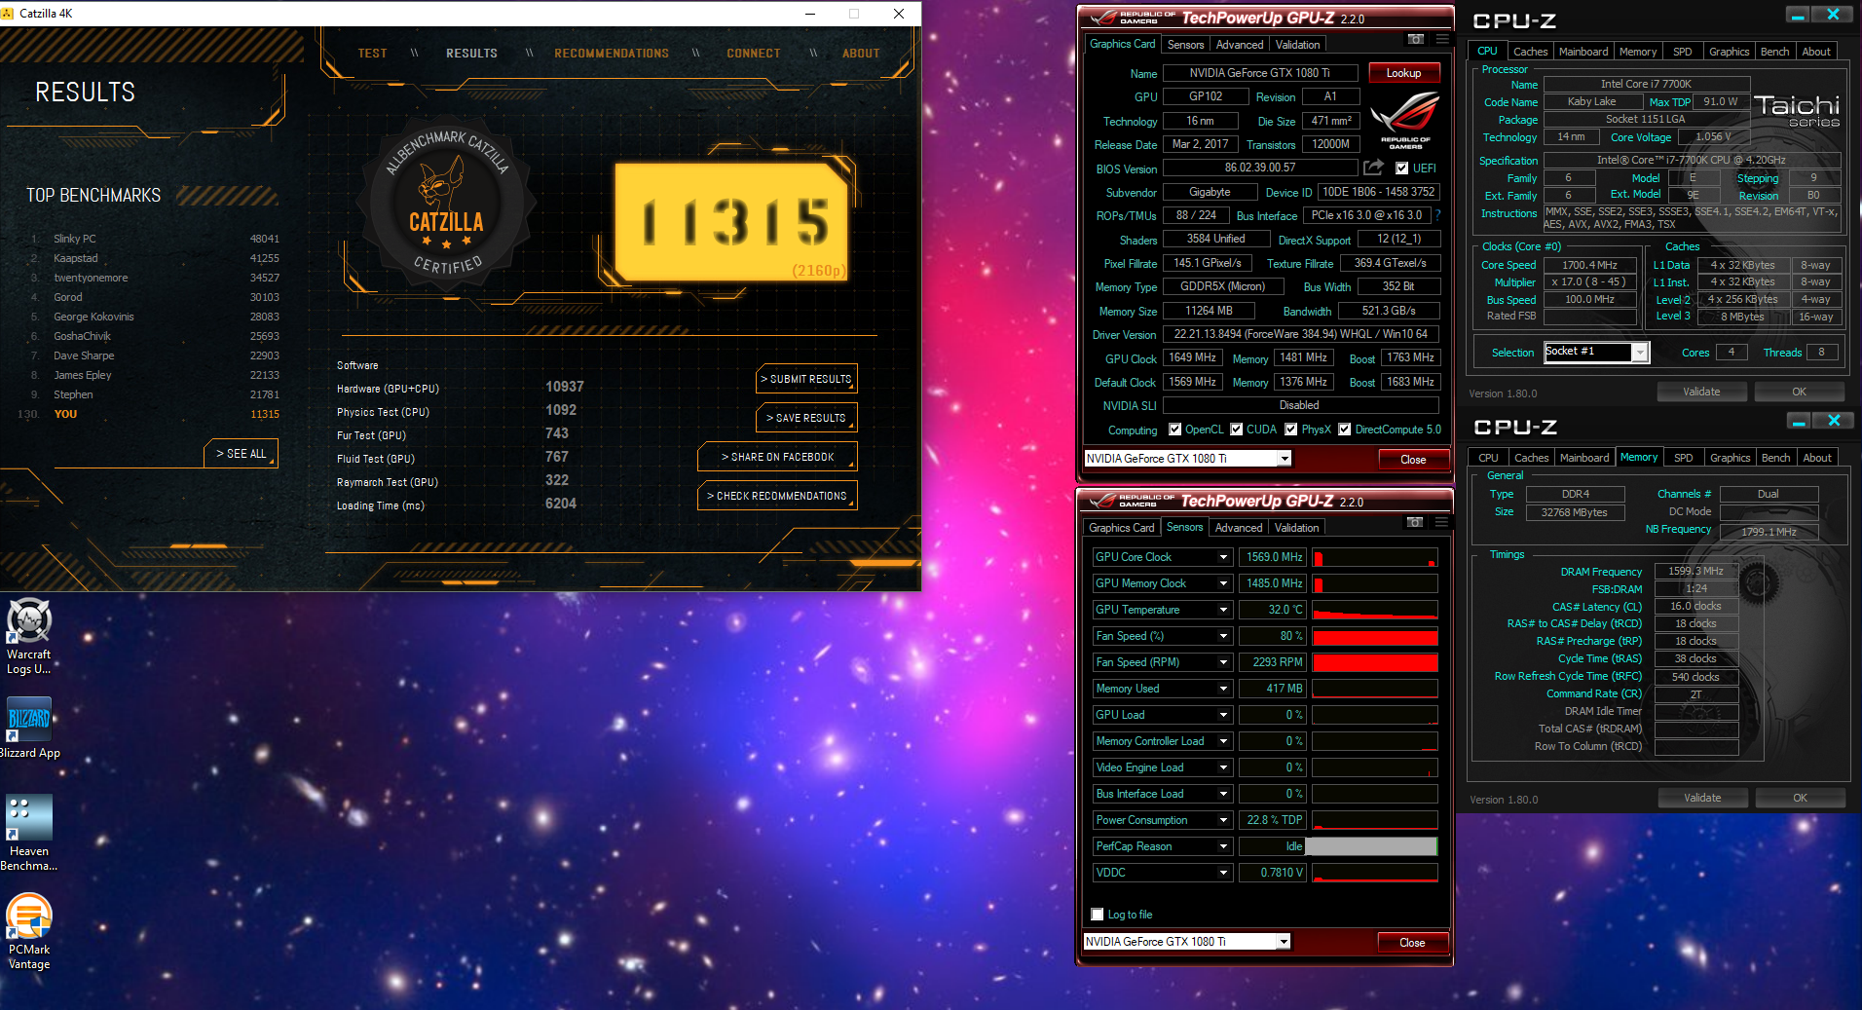Select Slinky PC entry in top benchmarks
This screenshot has height=1010, width=1862.
[155, 239]
